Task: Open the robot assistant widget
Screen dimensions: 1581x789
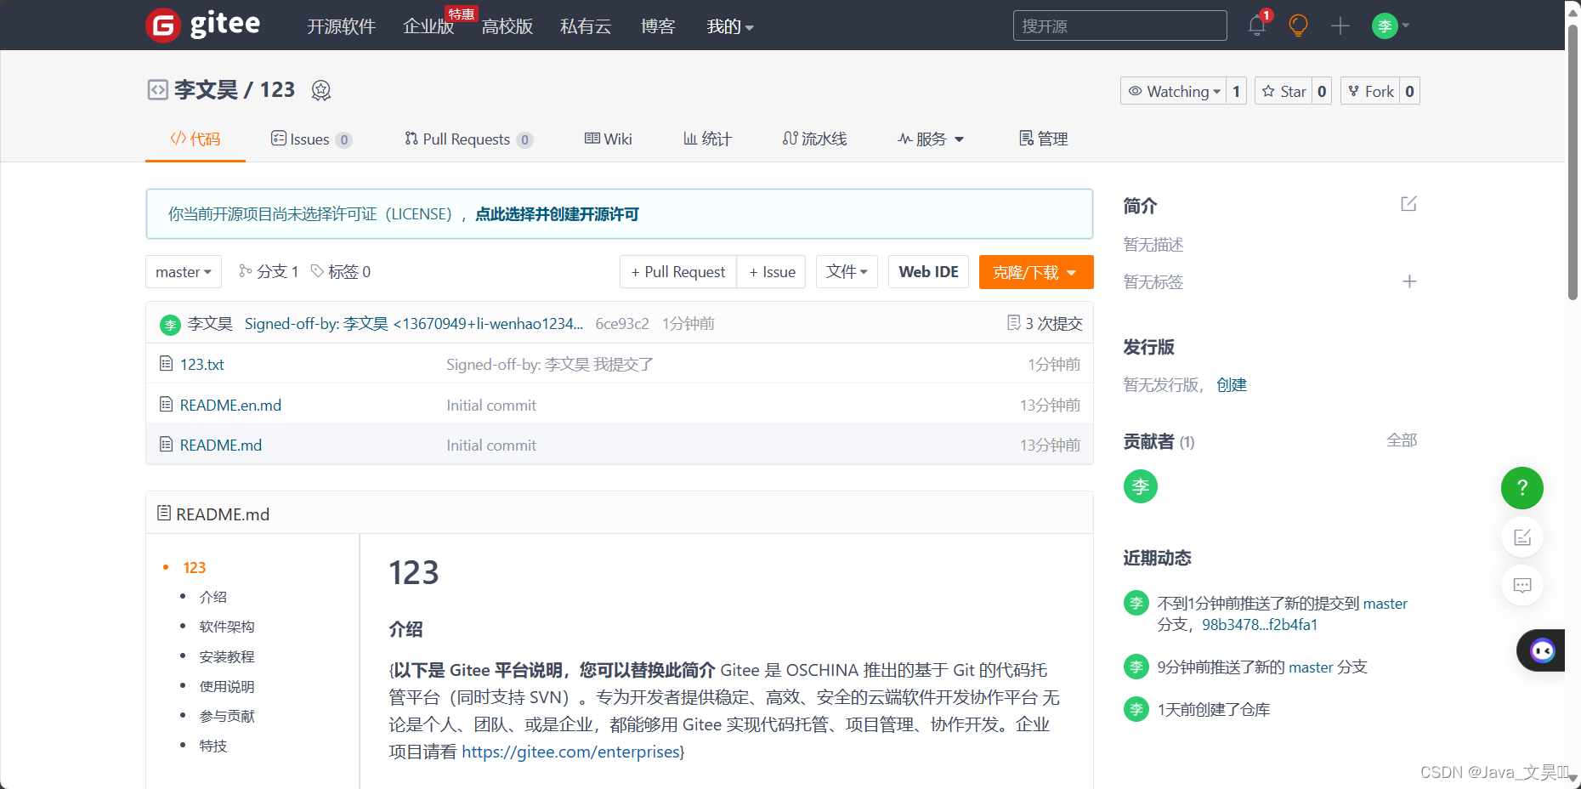Action: 1541,650
